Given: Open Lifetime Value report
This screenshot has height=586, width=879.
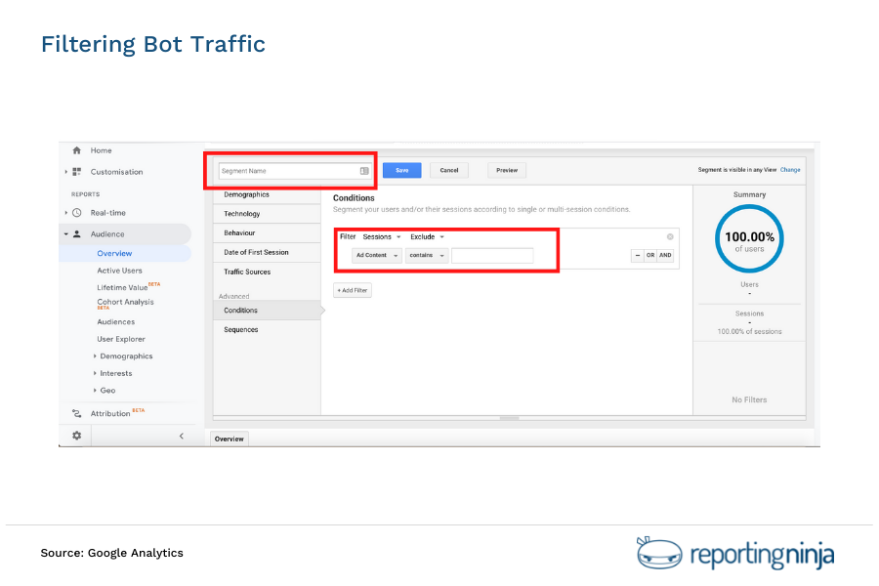Looking at the screenshot, I should click(122, 287).
